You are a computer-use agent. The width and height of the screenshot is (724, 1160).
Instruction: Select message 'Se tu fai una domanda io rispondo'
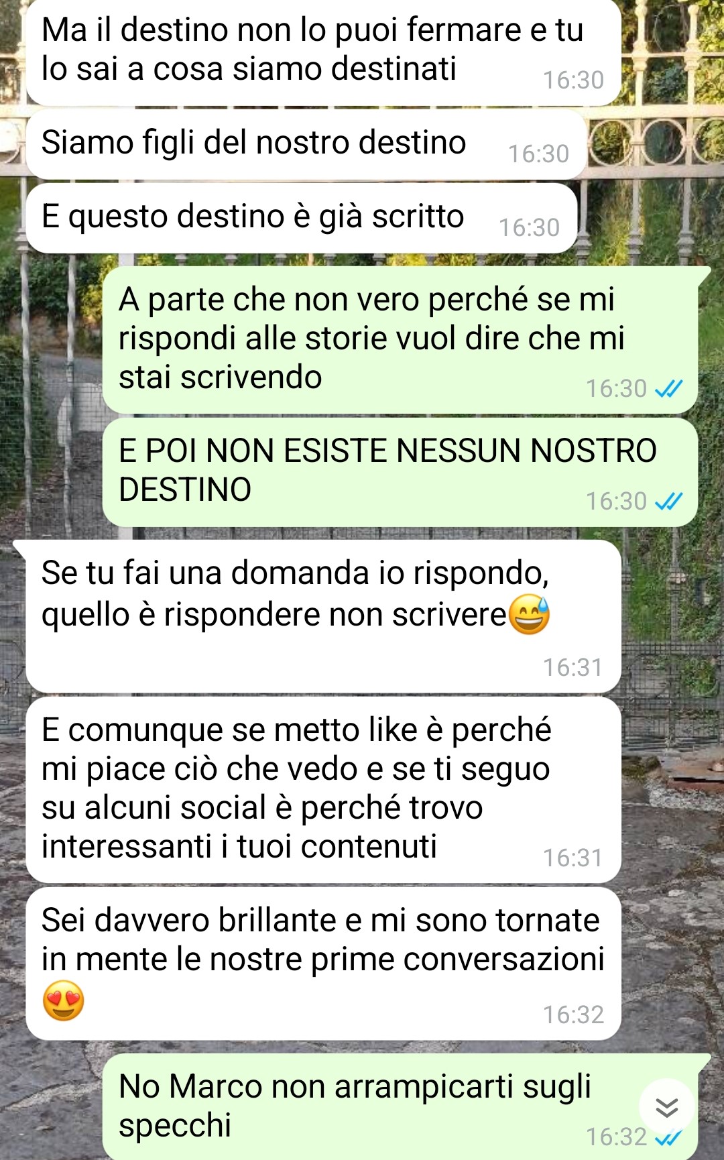click(x=323, y=616)
